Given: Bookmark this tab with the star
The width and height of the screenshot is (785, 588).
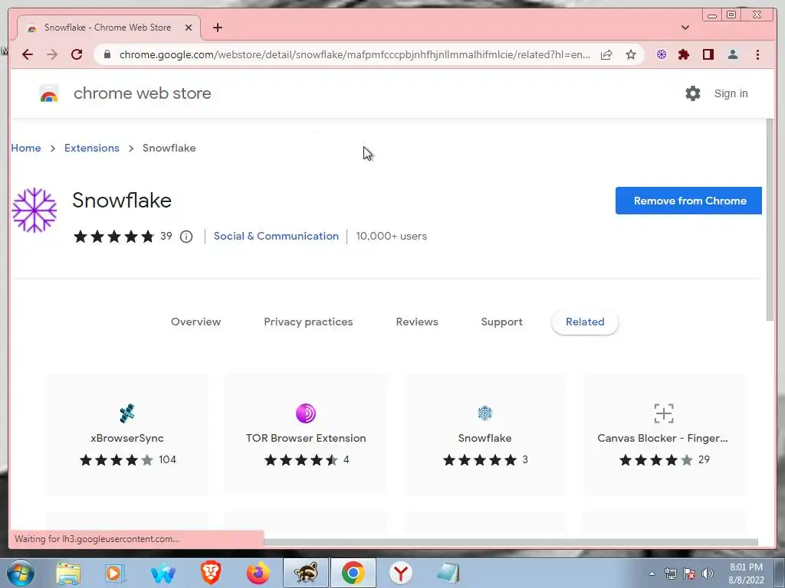Looking at the screenshot, I should 631,54.
